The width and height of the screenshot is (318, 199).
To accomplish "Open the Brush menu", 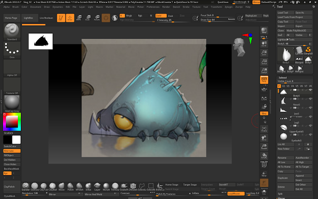I will pos(15,6).
